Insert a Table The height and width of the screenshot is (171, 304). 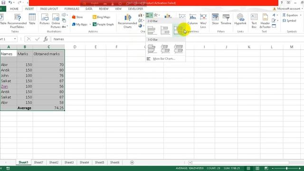point(32,19)
